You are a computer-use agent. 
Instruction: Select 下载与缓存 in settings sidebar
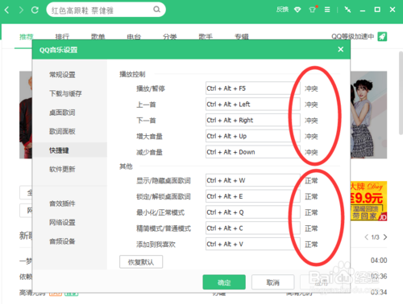(x=65, y=93)
